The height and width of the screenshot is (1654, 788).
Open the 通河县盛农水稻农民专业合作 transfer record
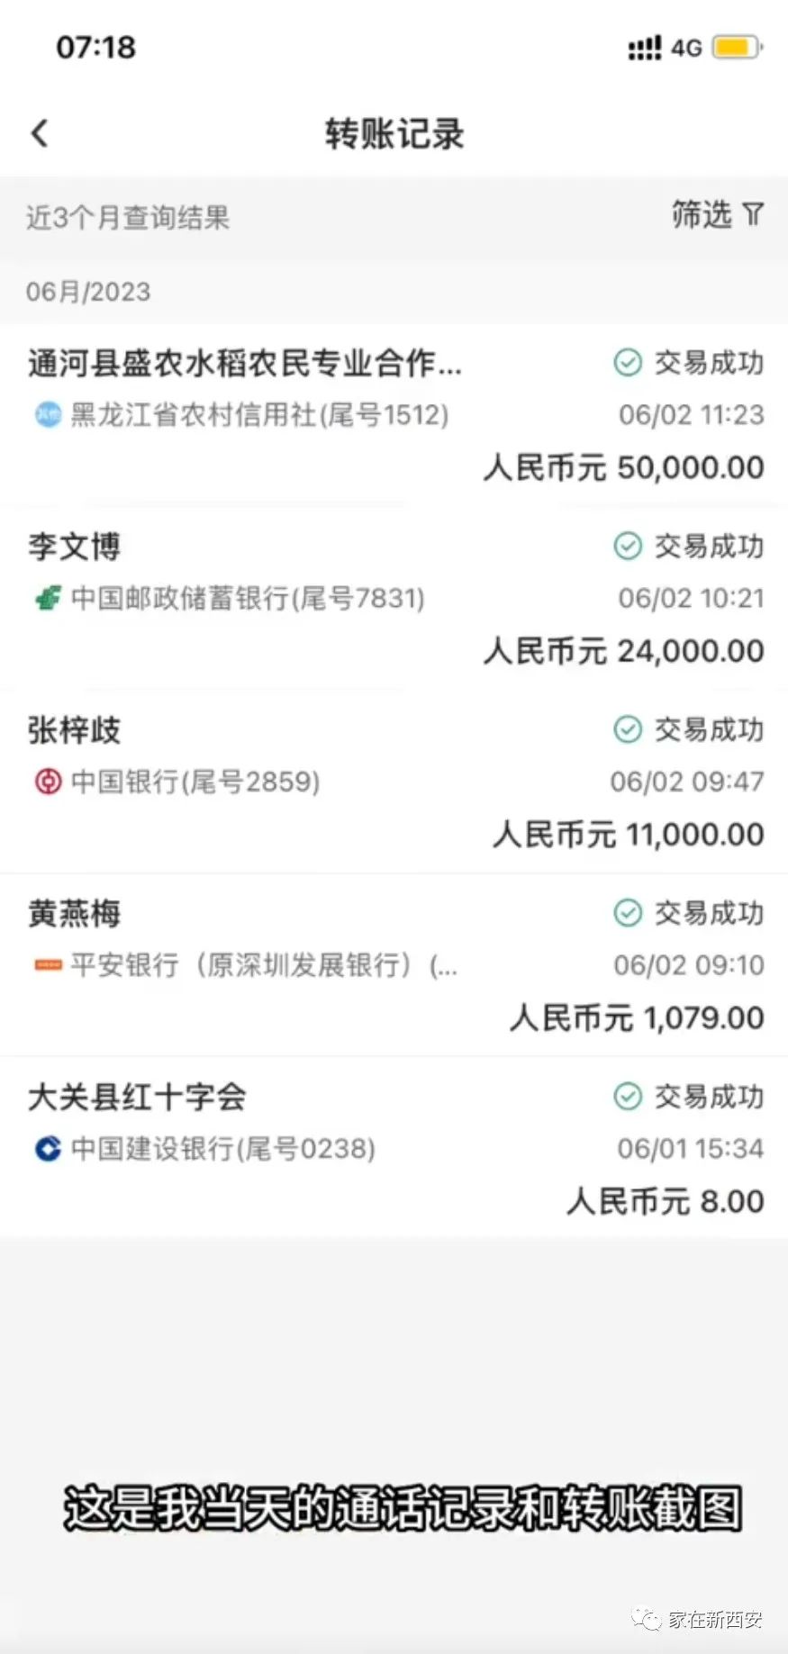click(x=394, y=415)
